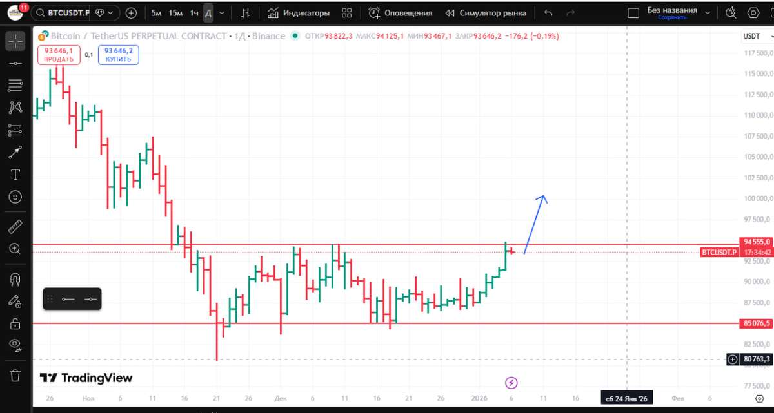Toggle lock all drawing tools

tap(15, 323)
